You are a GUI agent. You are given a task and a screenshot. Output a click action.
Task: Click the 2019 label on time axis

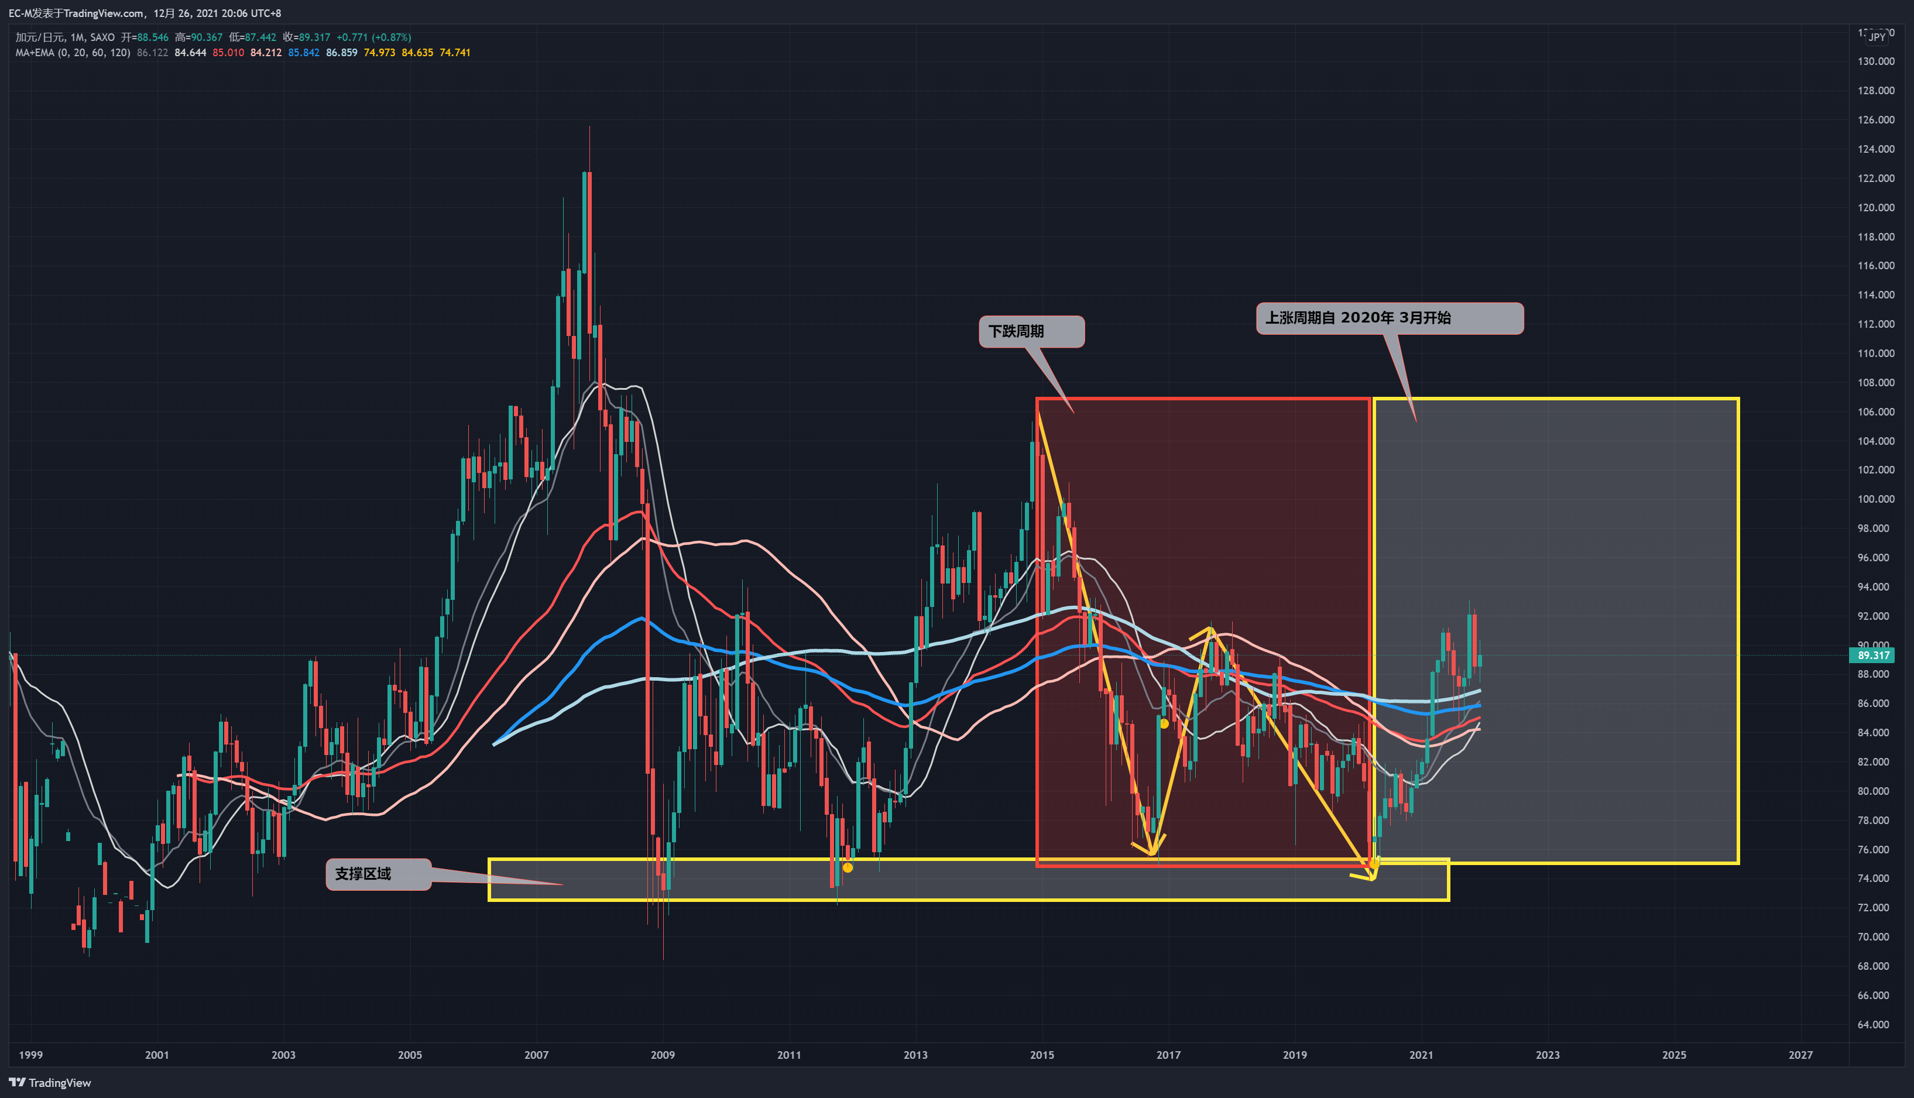pyautogui.click(x=1295, y=1055)
